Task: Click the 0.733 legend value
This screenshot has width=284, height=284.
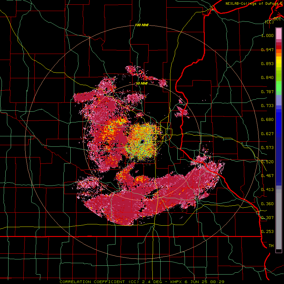Action: point(267,106)
